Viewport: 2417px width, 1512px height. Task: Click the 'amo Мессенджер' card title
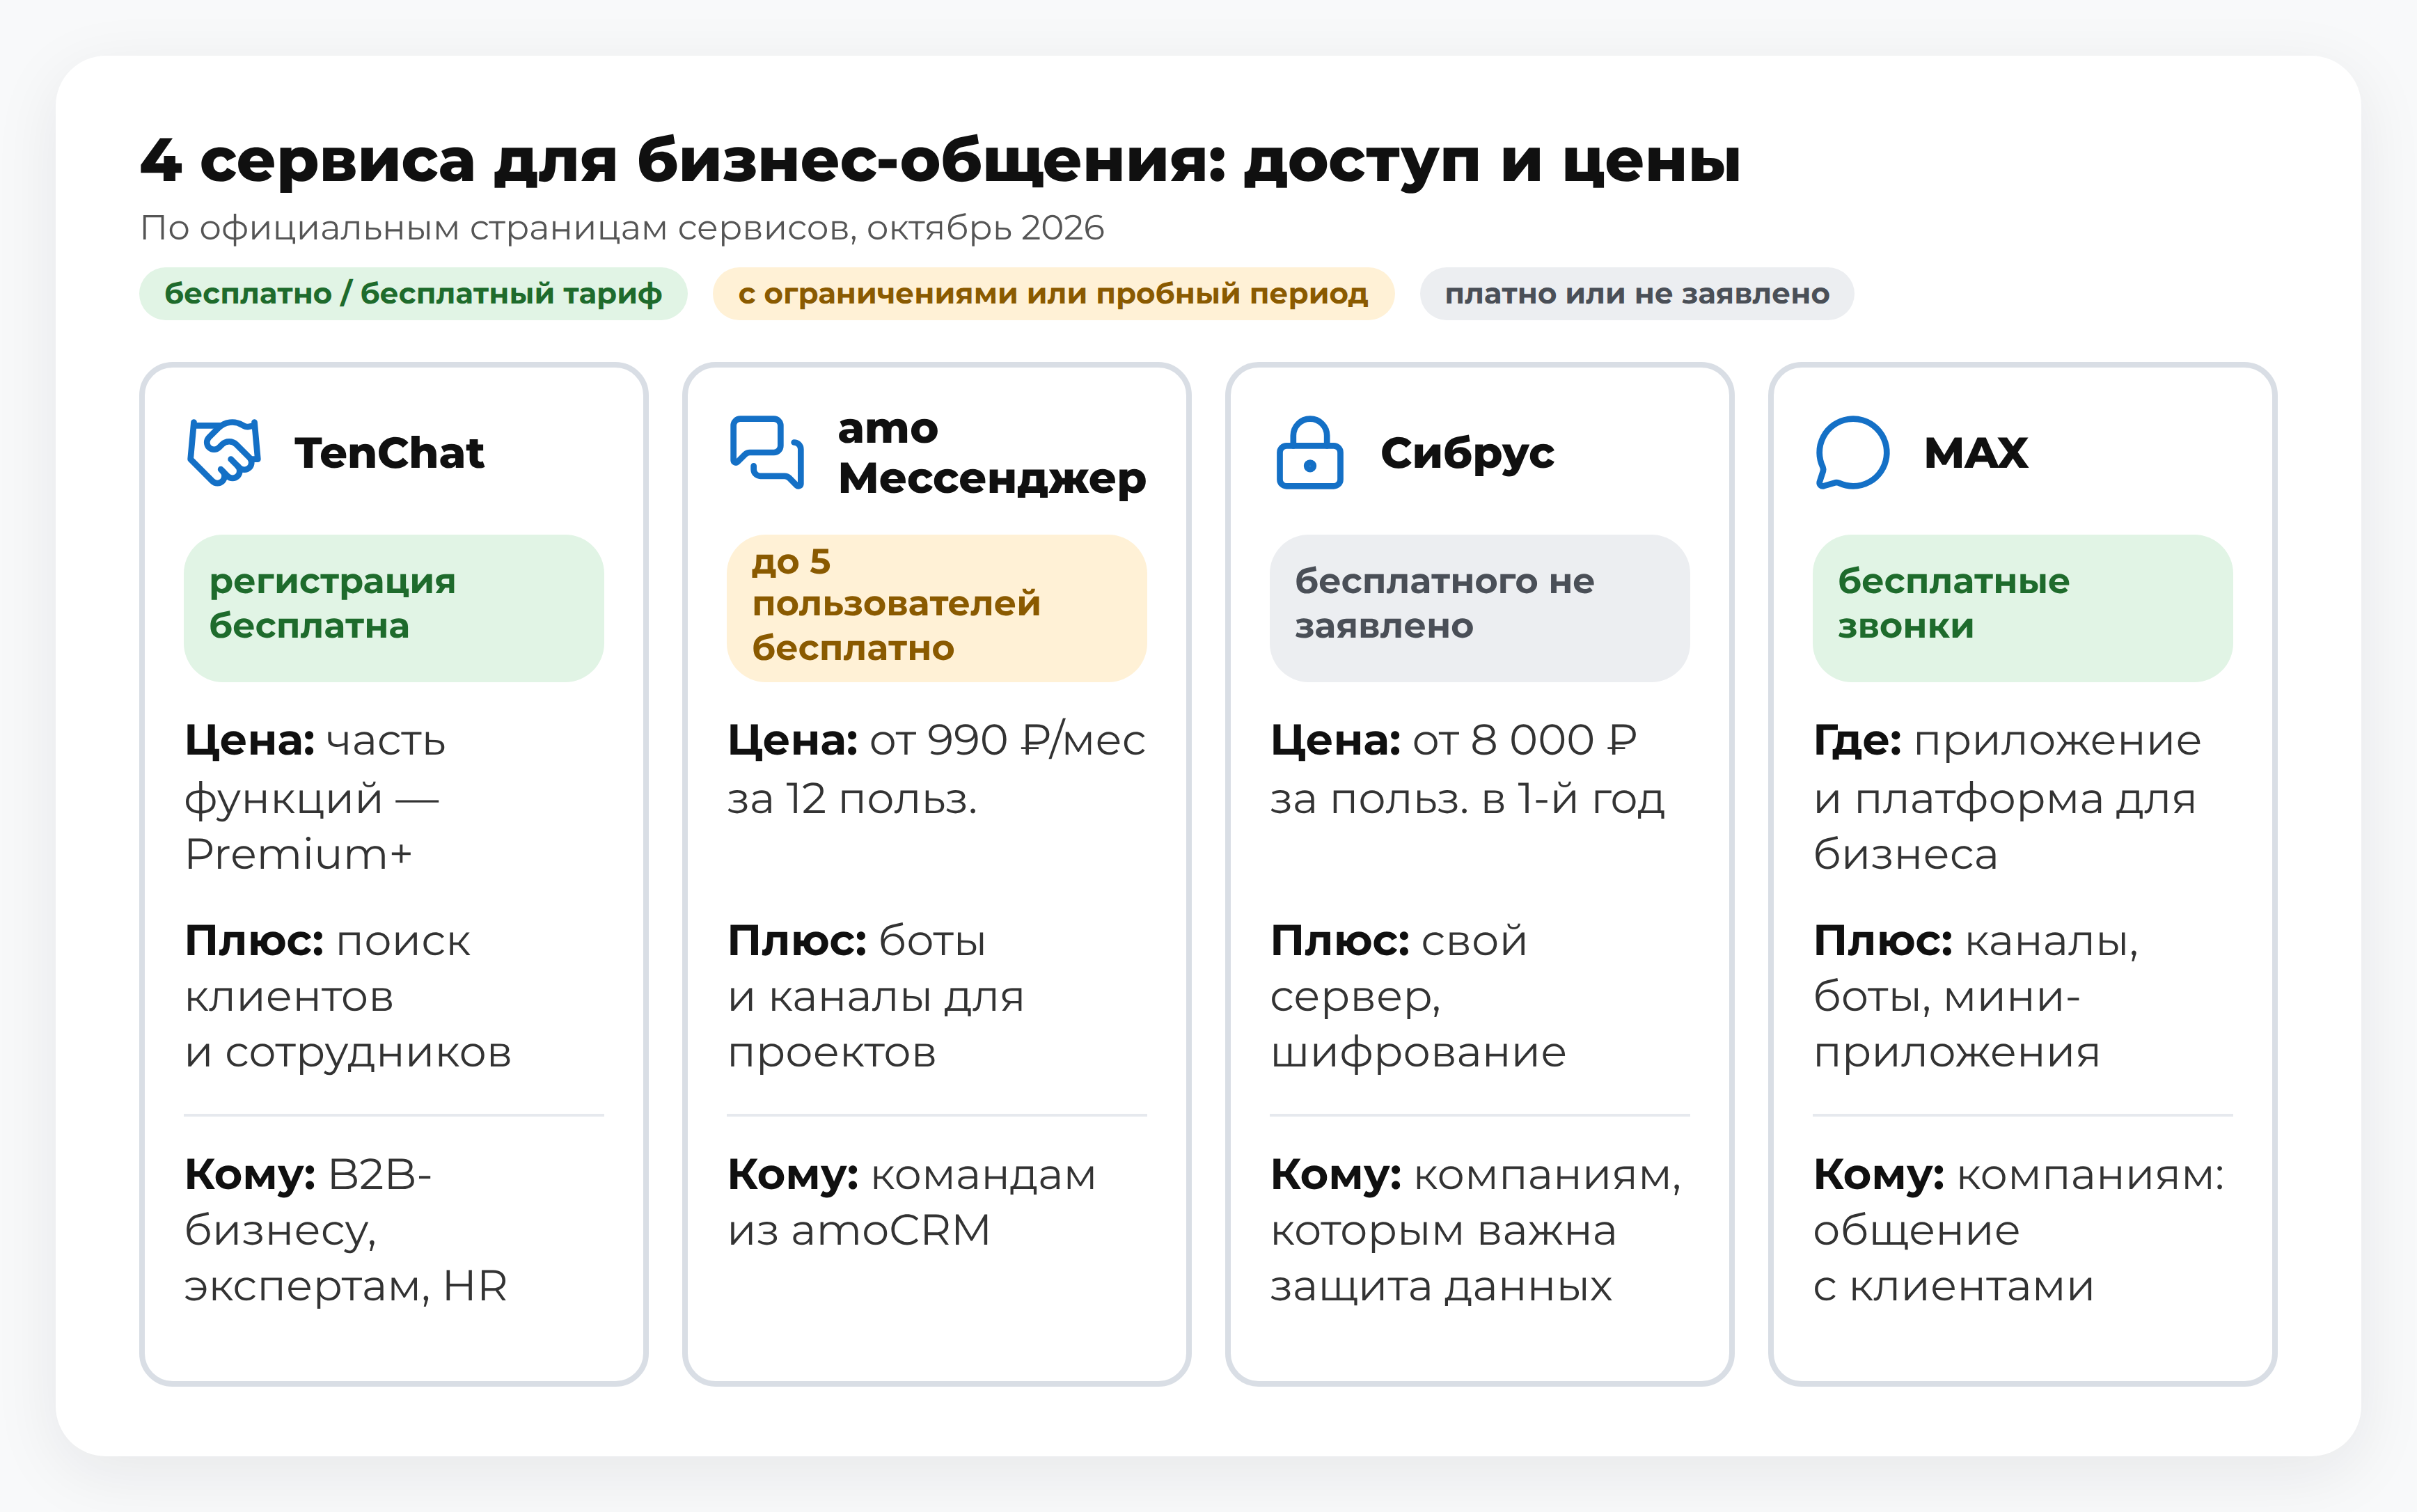[x=992, y=453]
